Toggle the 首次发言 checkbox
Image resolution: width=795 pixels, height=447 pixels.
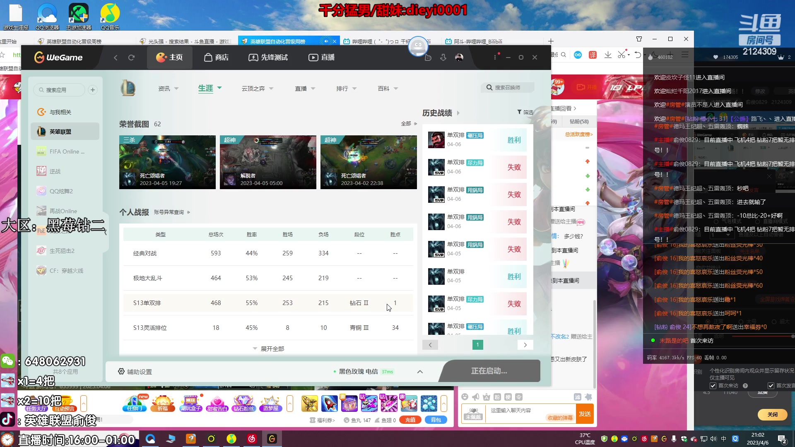click(771, 386)
